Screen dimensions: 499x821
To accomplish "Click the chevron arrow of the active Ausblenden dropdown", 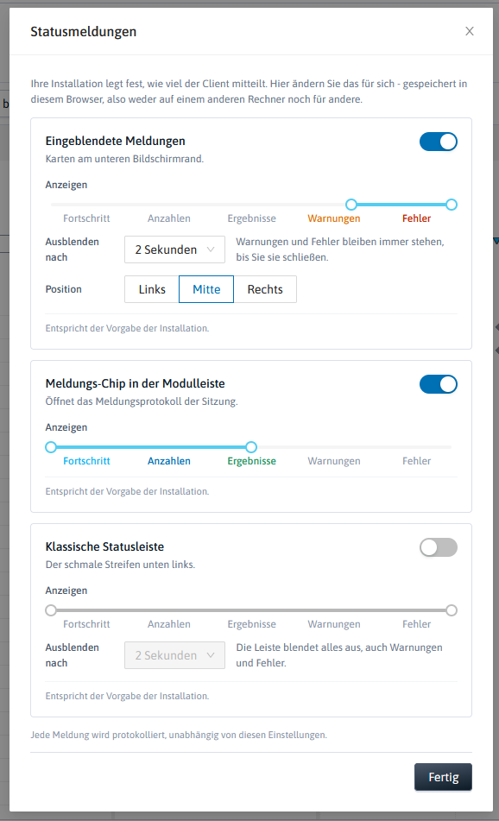I will [x=211, y=249].
